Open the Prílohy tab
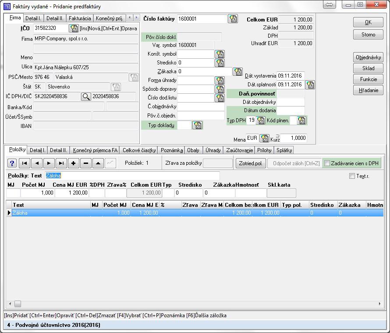This screenshot has height=333, width=390. pyautogui.click(x=264, y=150)
